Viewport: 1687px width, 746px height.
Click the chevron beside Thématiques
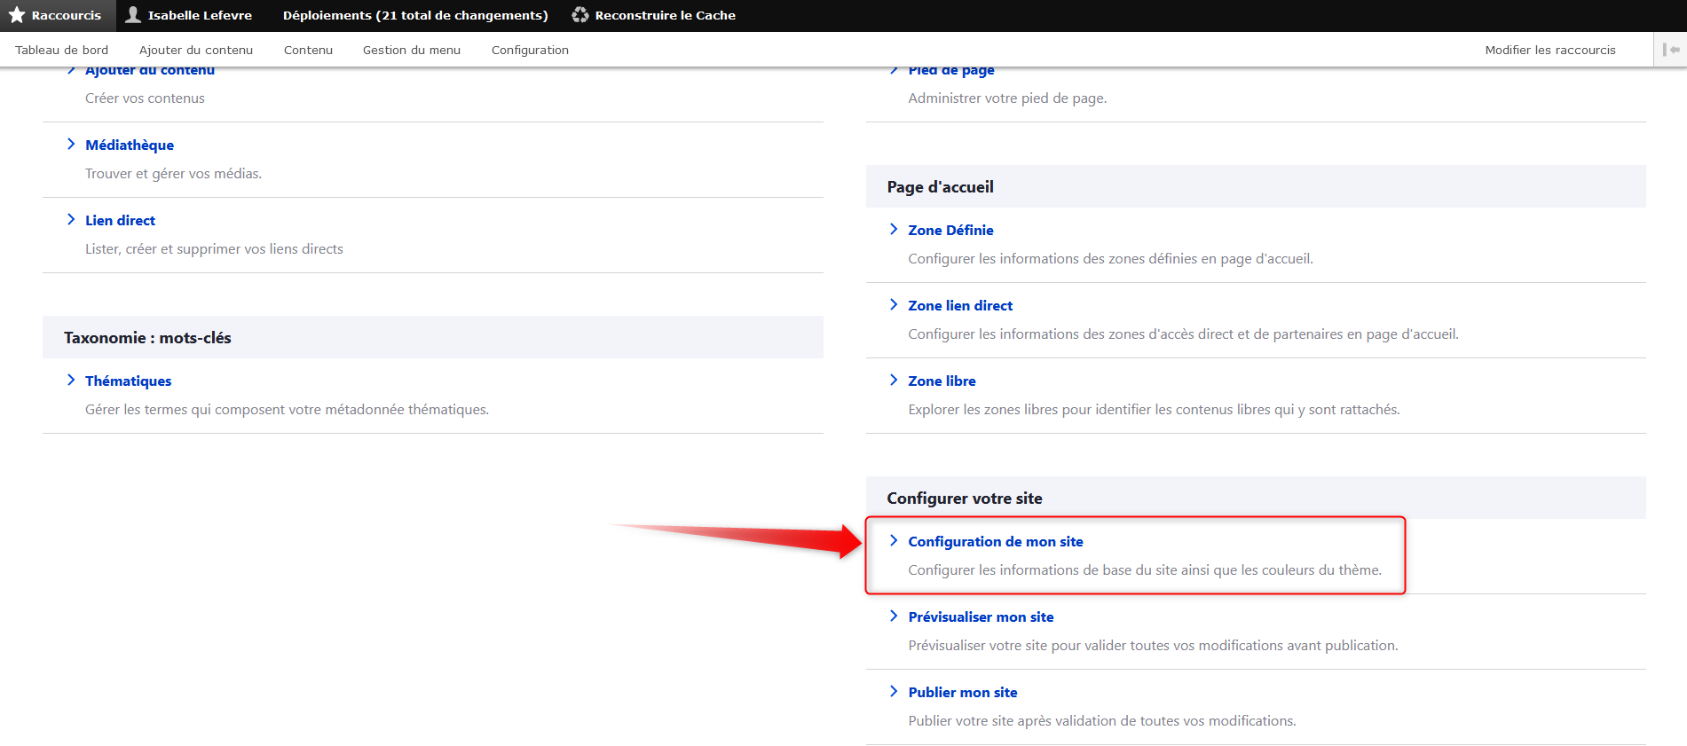pos(71,381)
